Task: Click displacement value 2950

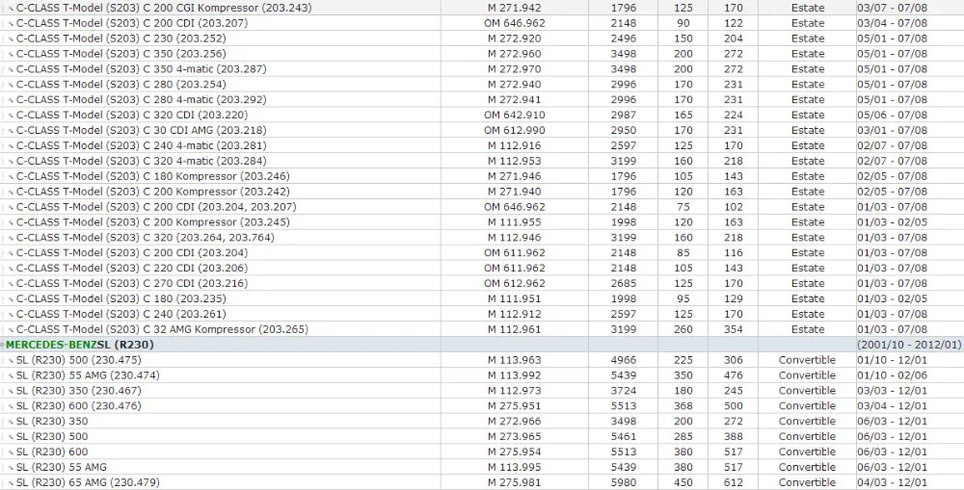Action: coord(624,130)
